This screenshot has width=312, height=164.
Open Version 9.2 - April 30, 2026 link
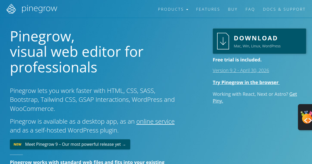241,71
